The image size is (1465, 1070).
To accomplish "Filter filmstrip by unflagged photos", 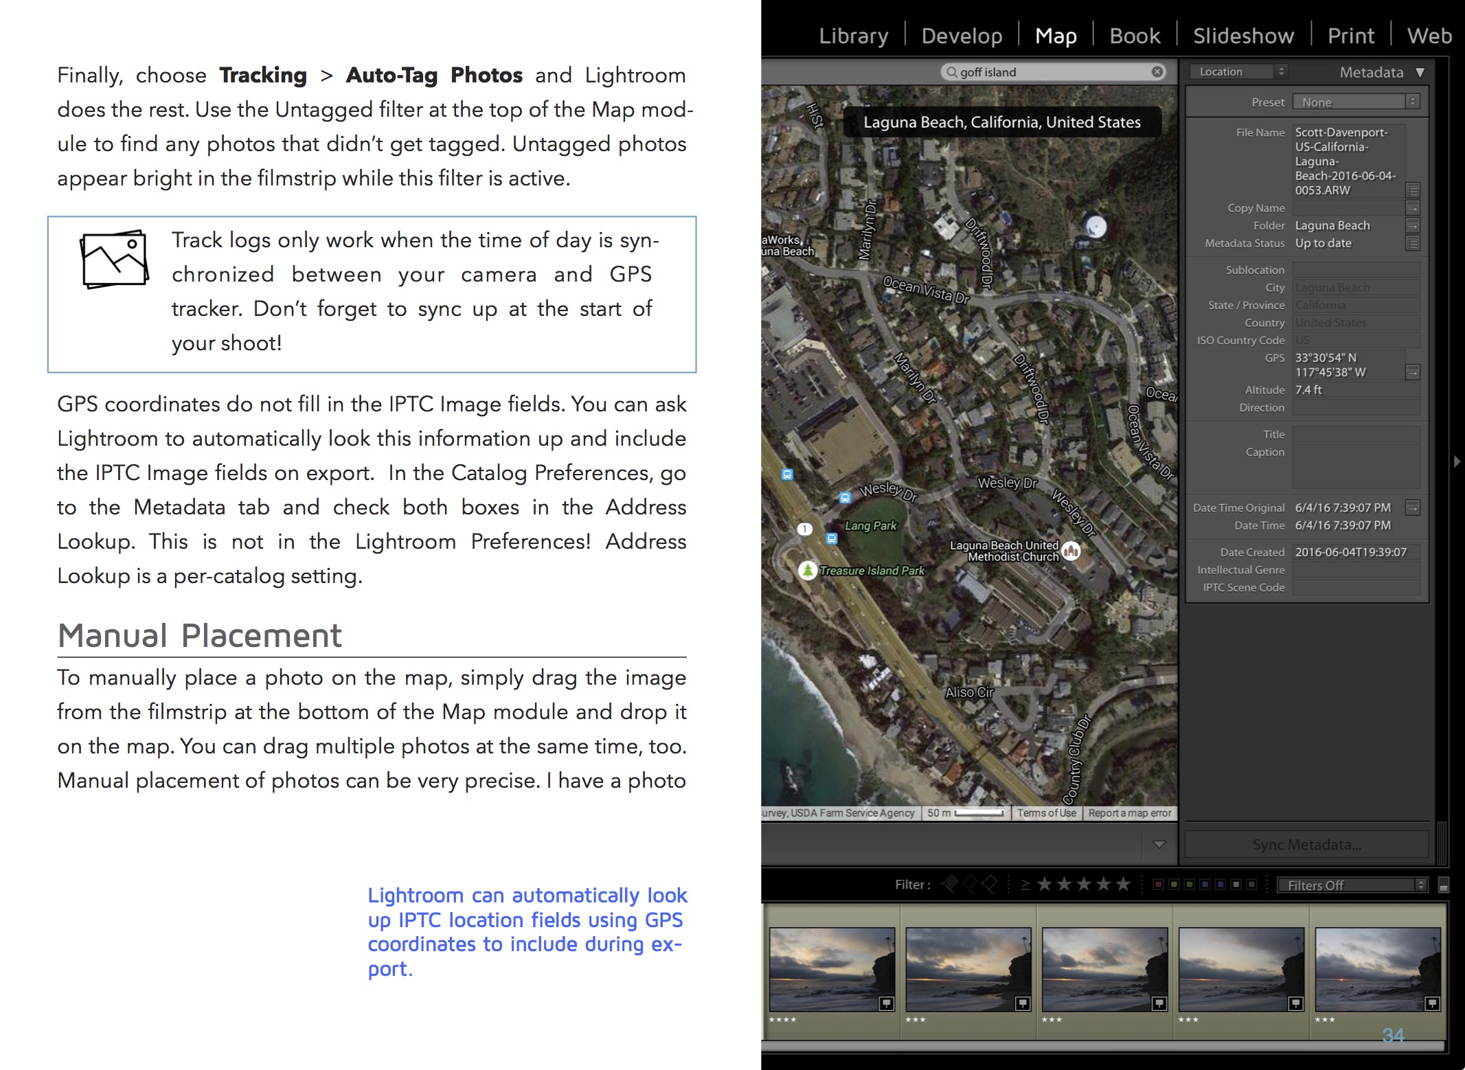I will (970, 885).
